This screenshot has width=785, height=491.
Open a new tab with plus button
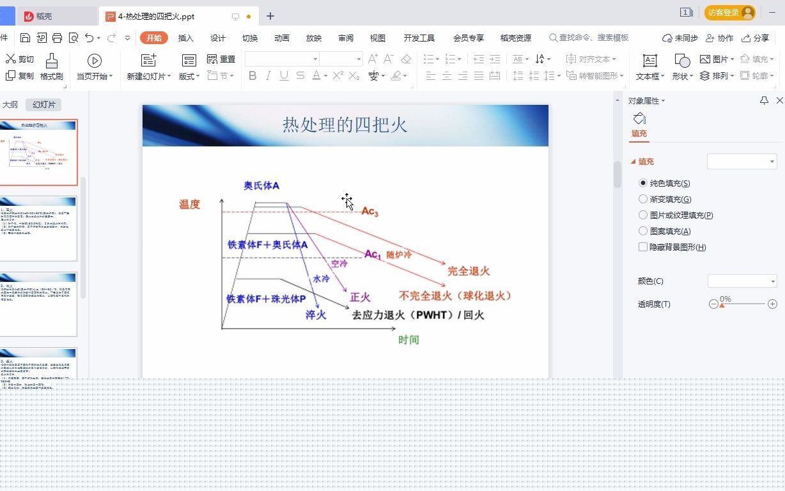pos(270,16)
